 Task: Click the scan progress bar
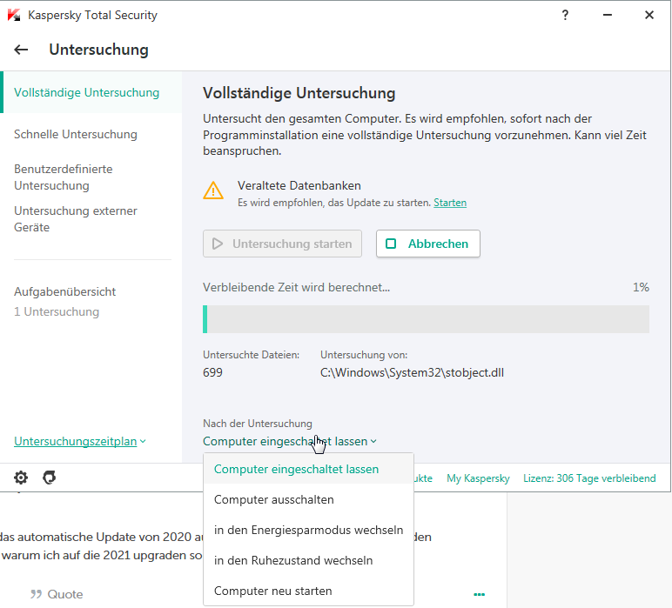tap(426, 318)
